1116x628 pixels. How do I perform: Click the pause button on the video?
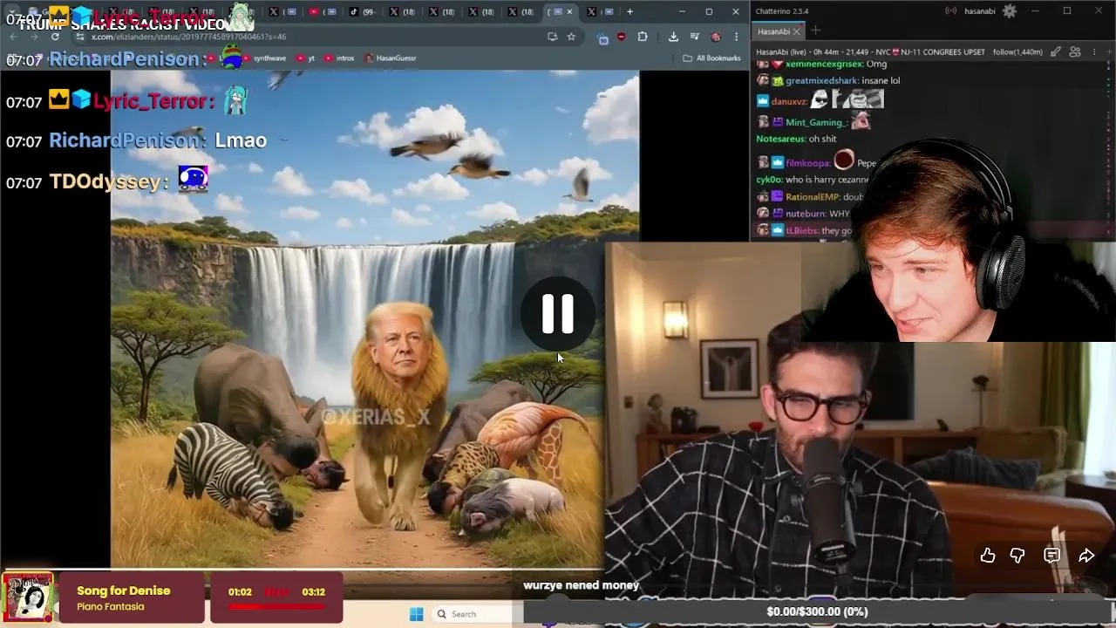pyautogui.click(x=558, y=314)
